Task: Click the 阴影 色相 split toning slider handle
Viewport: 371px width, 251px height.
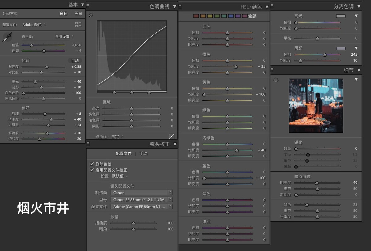Action: pyautogui.click(x=325, y=55)
